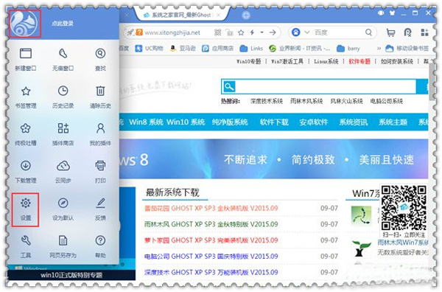The image size is (442, 292).
Task: Click the site search input field
Action: tap(326, 86)
